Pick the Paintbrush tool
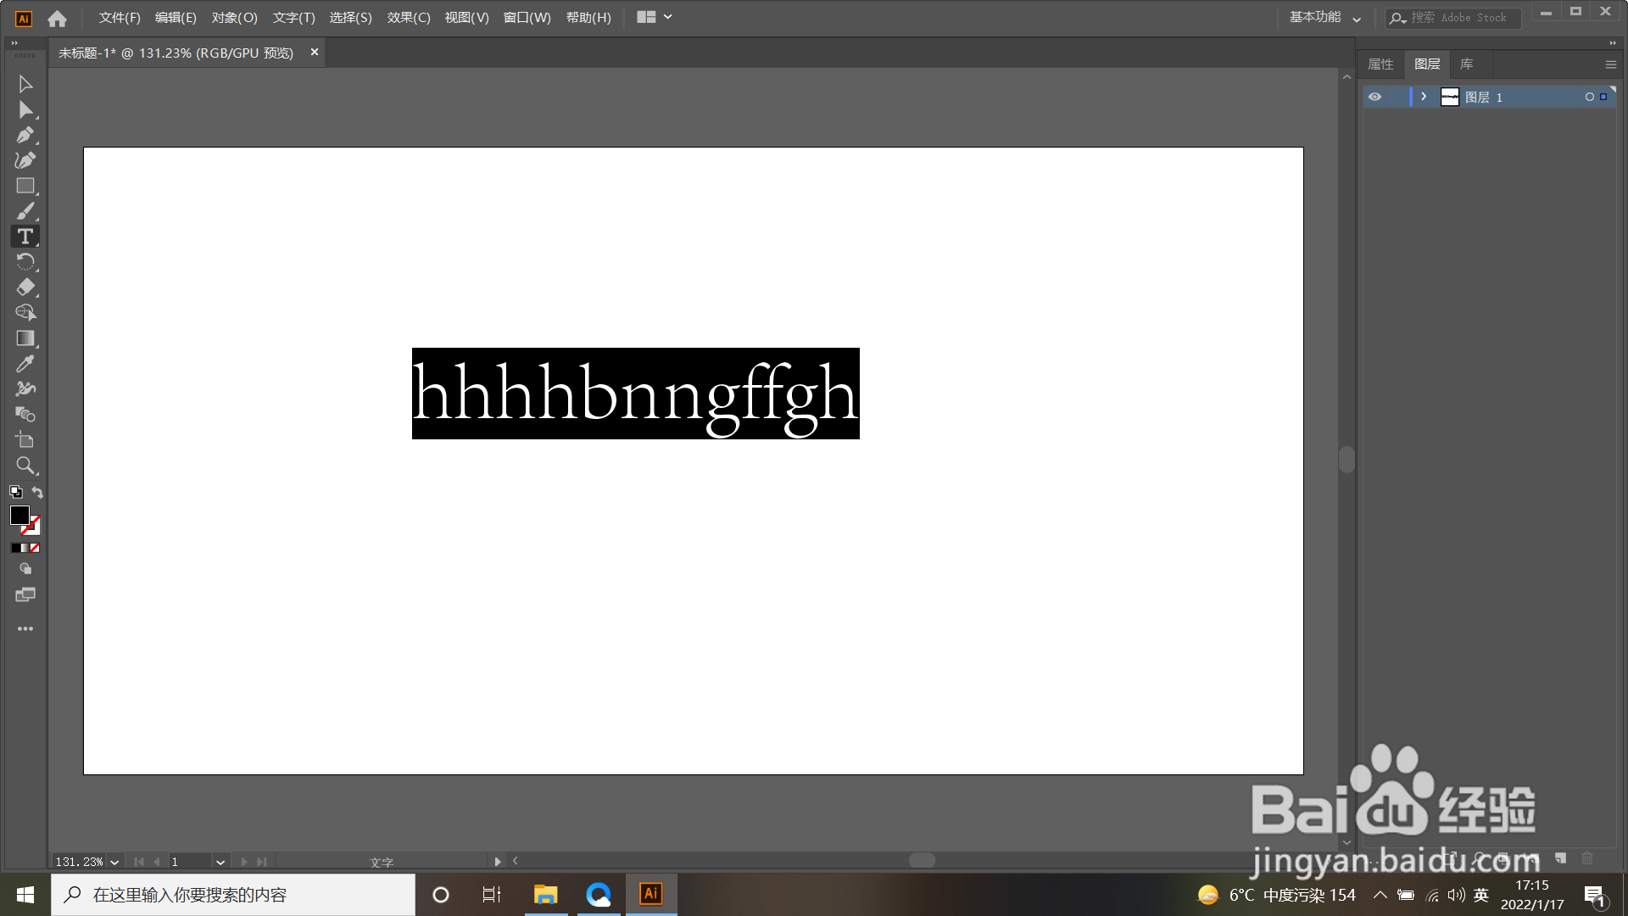 (25, 211)
